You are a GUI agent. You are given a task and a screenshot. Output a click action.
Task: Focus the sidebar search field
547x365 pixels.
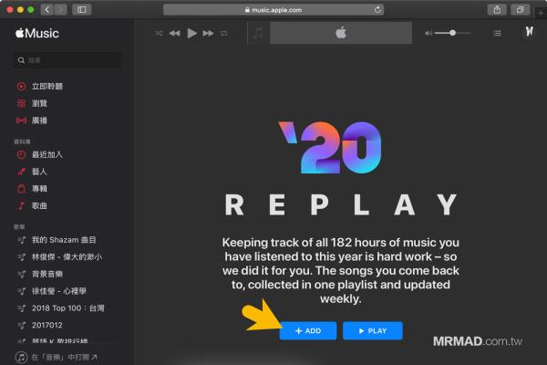(67, 60)
